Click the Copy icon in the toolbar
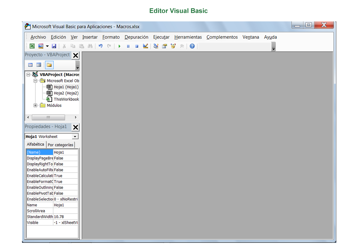The image size is (356, 244). point(73,46)
